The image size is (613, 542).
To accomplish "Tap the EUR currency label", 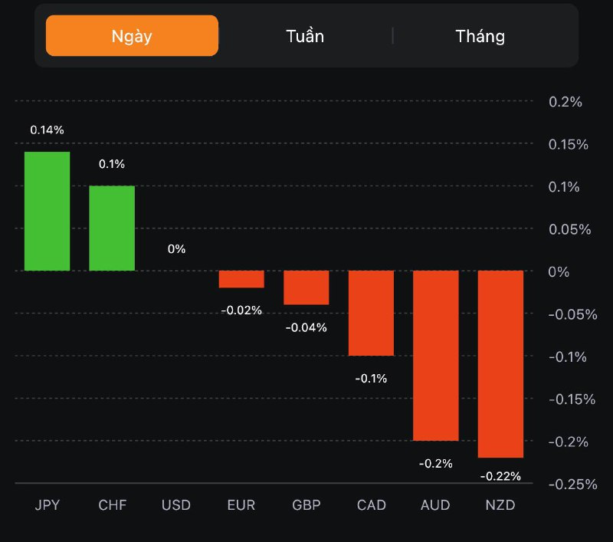I will tap(241, 505).
